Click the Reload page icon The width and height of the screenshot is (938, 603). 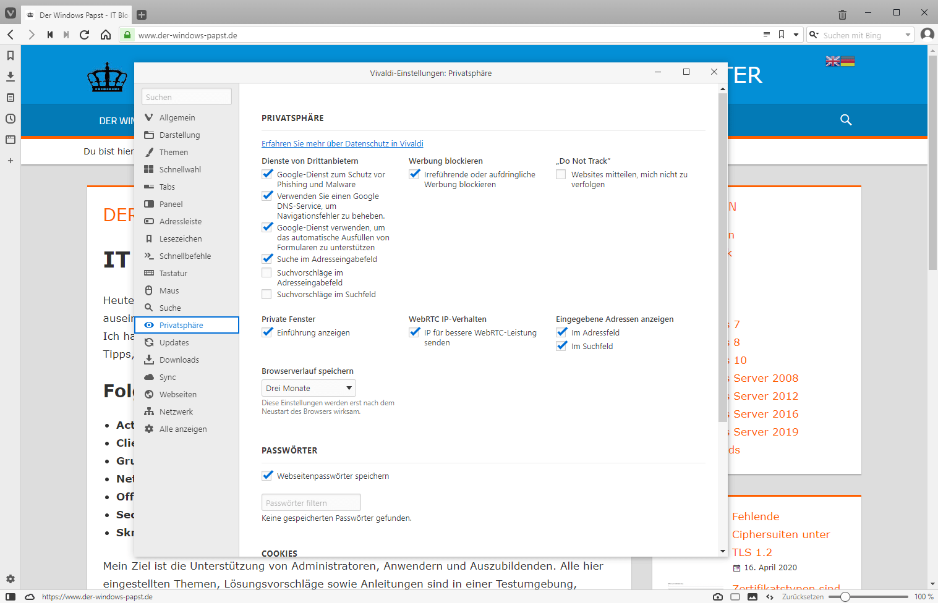(85, 35)
